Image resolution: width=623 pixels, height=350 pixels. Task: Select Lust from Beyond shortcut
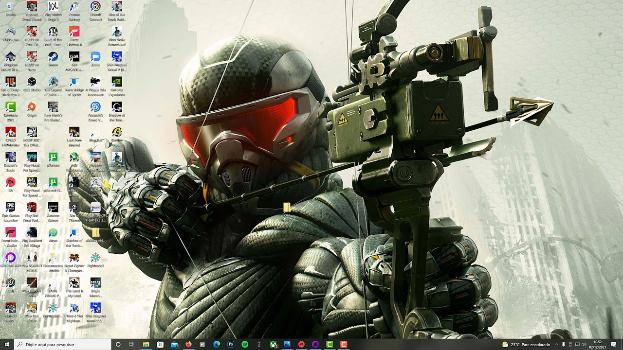click(x=74, y=138)
